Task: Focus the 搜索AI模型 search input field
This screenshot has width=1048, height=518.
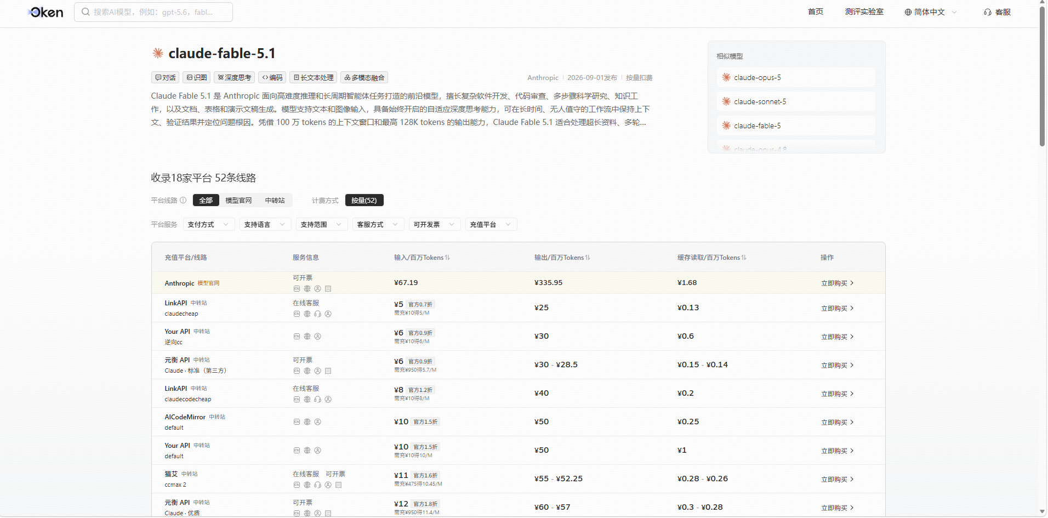Action: (x=153, y=12)
